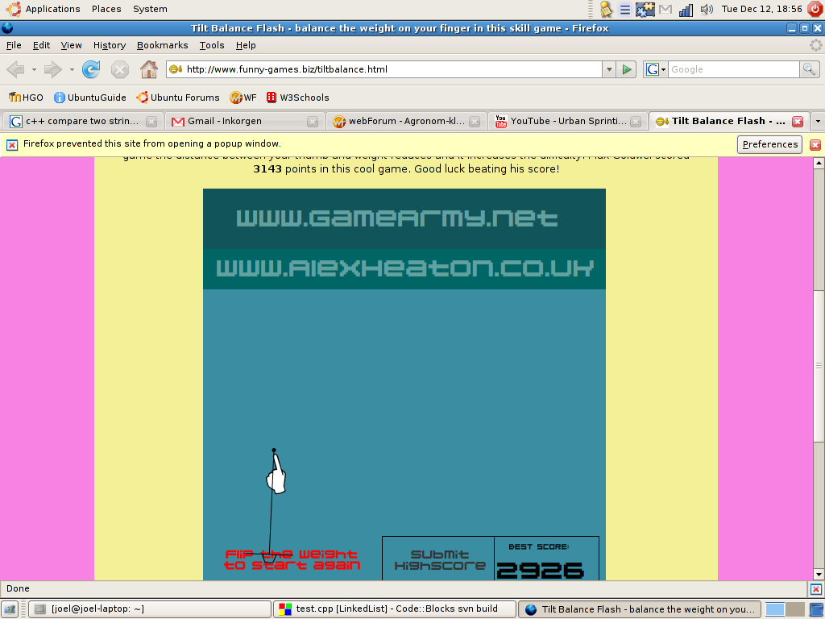This screenshot has height=619, width=825.
Task: Click the green Go arrow button
Action: click(627, 69)
